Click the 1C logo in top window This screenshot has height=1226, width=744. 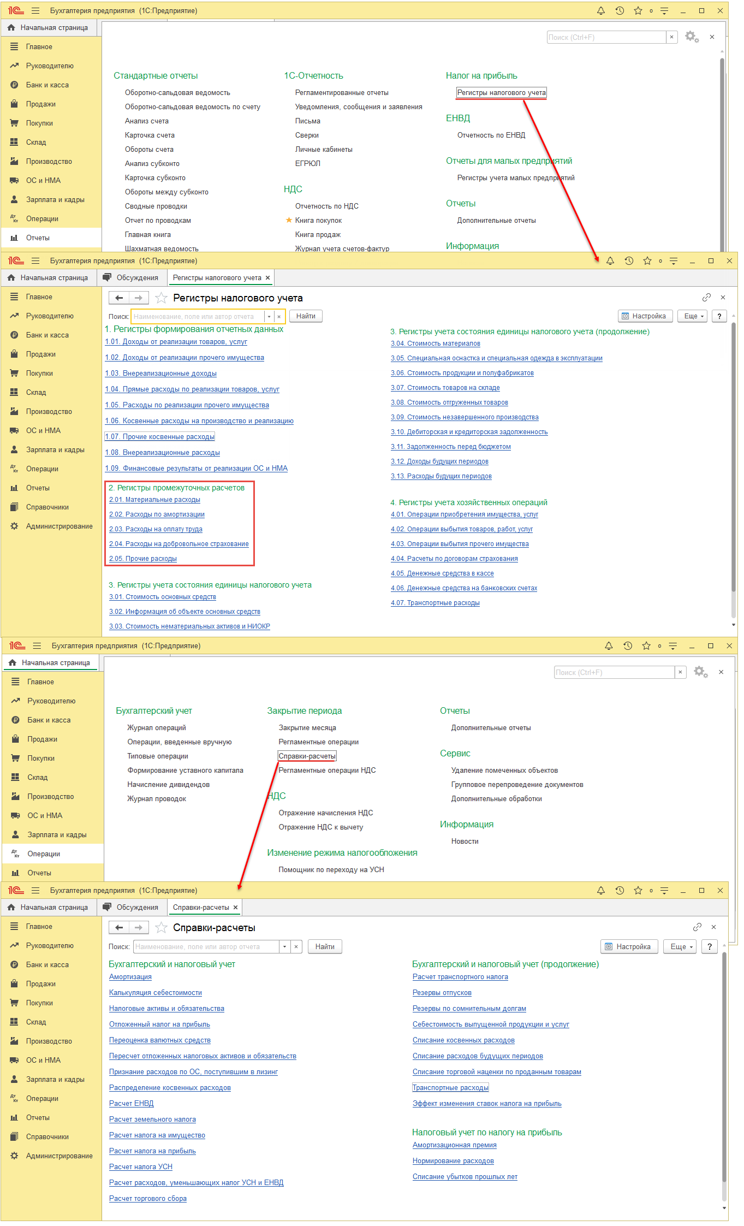coord(16,11)
